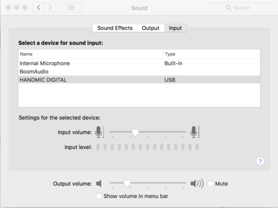Click the magnifier icon in search field
Image resolution: width=278 pixels, height=208 pixels.
[x=229, y=8]
